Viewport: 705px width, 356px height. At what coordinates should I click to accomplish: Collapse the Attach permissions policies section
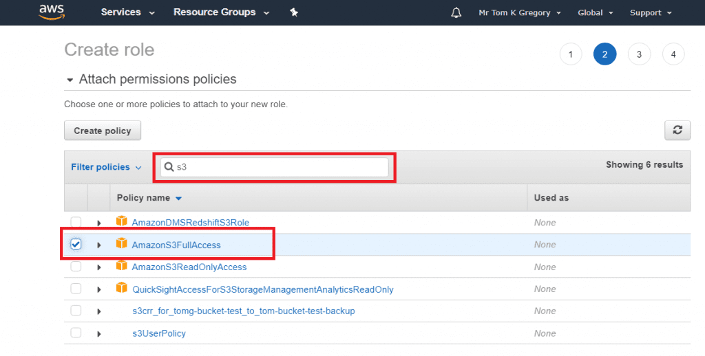pos(70,80)
